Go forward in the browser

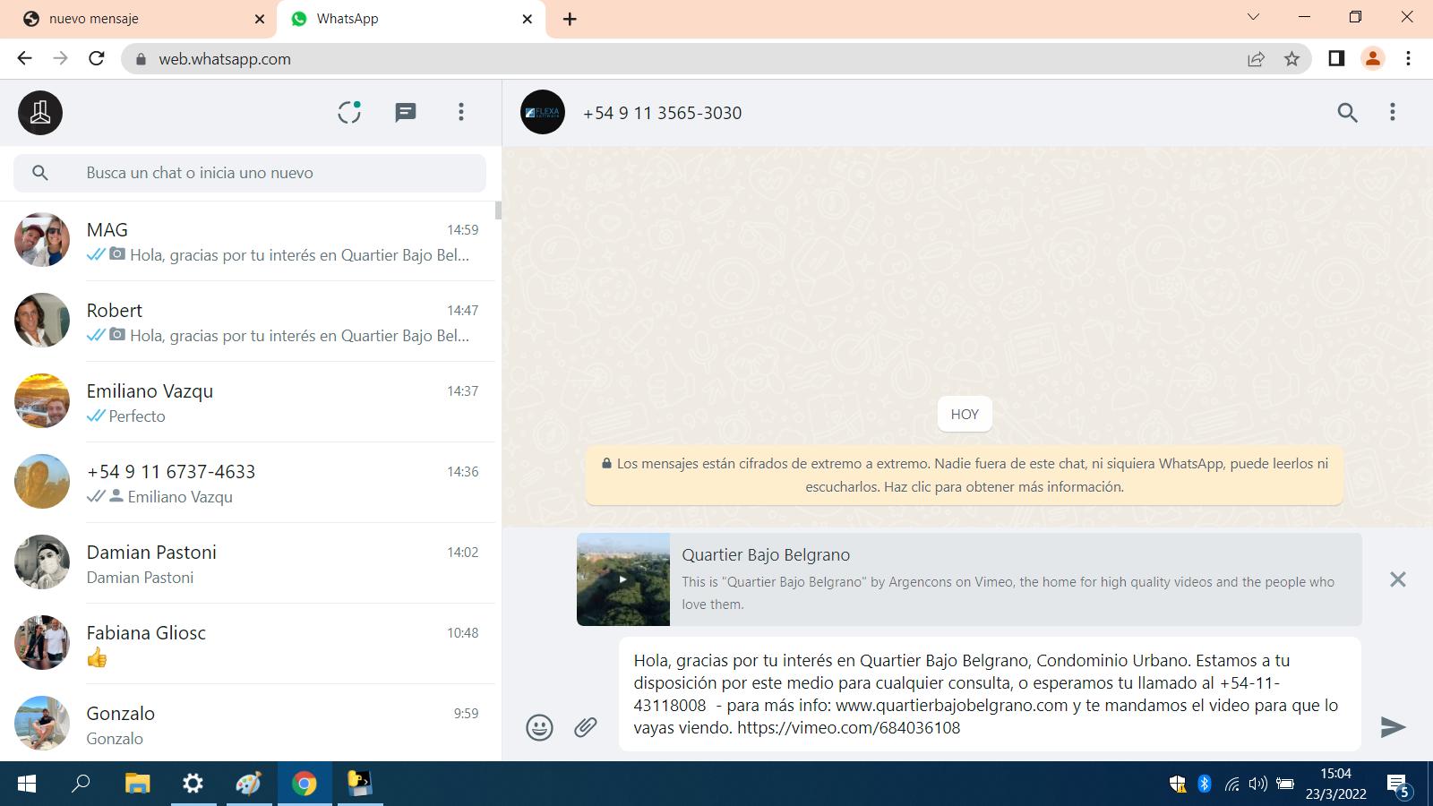(60, 58)
